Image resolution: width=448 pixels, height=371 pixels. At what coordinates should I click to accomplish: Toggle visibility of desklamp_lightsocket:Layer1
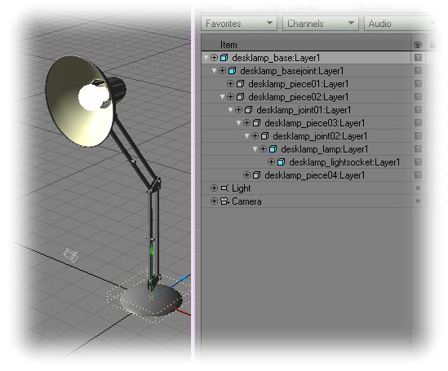point(418,161)
